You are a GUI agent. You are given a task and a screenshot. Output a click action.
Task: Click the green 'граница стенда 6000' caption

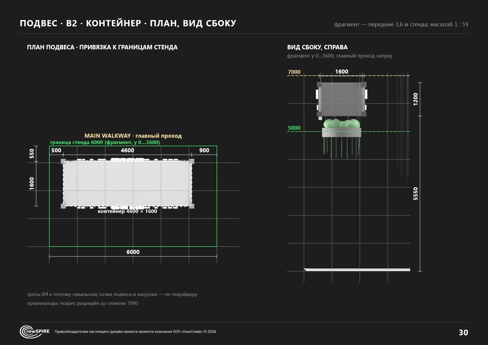(x=105, y=142)
